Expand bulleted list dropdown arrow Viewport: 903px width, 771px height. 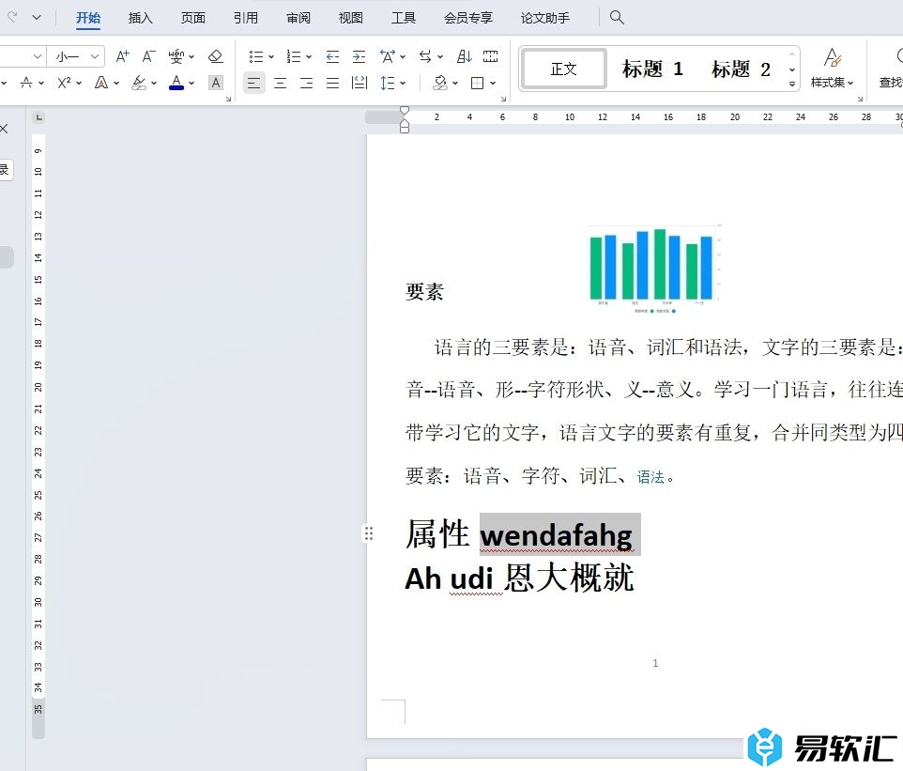point(271,56)
